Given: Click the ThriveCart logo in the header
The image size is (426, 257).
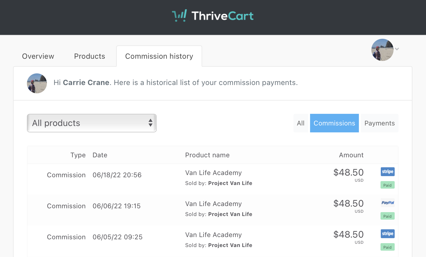Looking at the screenshot, I should [x=213, y=16].
